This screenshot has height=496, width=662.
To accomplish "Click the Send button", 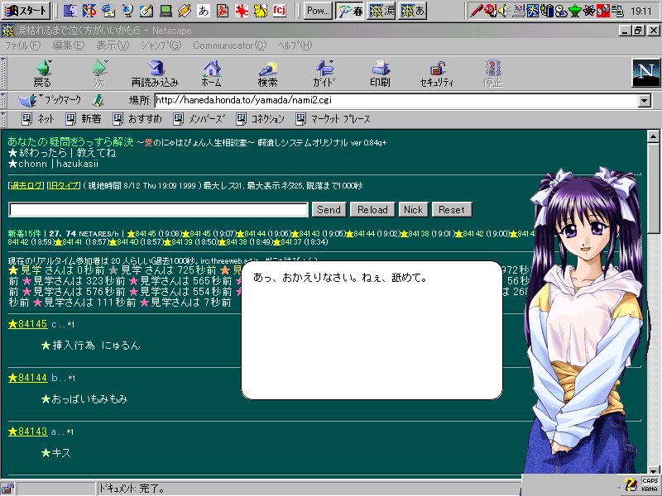I will pyautogui.click(x=329, y=210).
